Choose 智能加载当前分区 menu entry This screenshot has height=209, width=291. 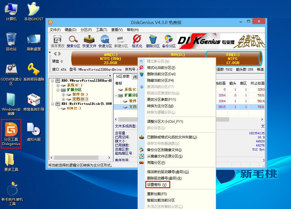(x=177, y=200)
